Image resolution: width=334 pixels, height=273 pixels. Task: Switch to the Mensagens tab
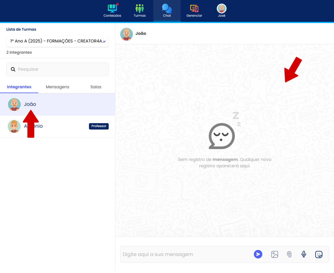point(57,87)
